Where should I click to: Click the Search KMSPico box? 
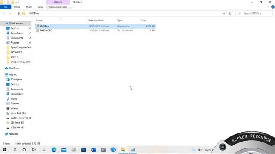click(254, 13)
